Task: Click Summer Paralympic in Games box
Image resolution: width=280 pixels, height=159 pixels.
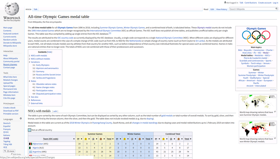Action: click(x=247, y=75)
